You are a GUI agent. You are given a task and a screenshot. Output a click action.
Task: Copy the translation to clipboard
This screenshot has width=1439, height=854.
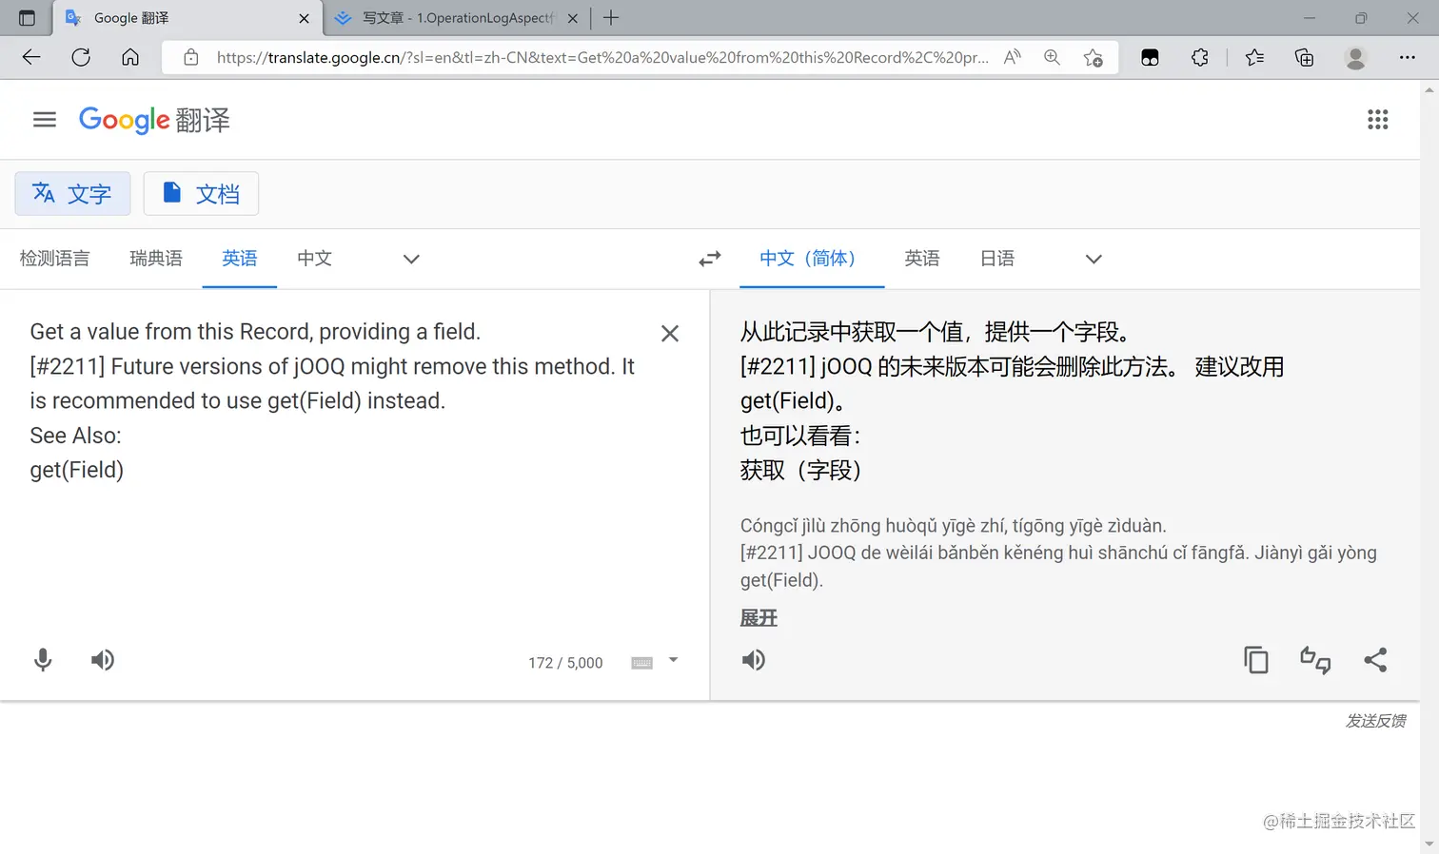pyautogui.click(x=1256, y=660)
